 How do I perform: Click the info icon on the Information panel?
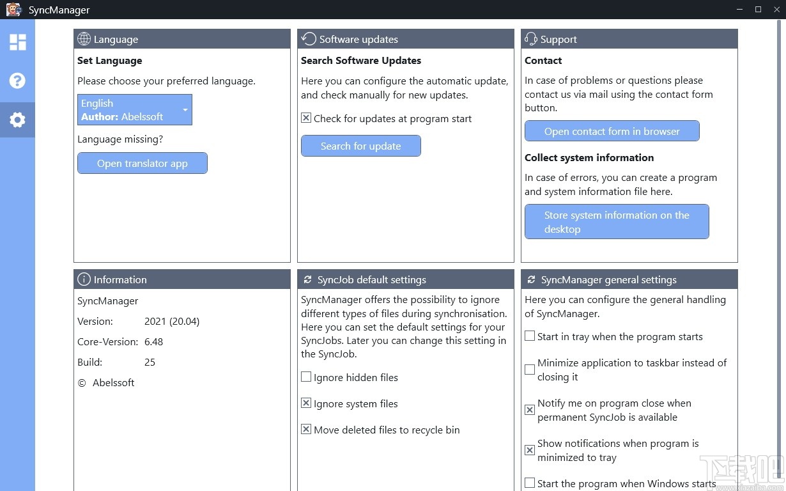[x=83, y=279]
